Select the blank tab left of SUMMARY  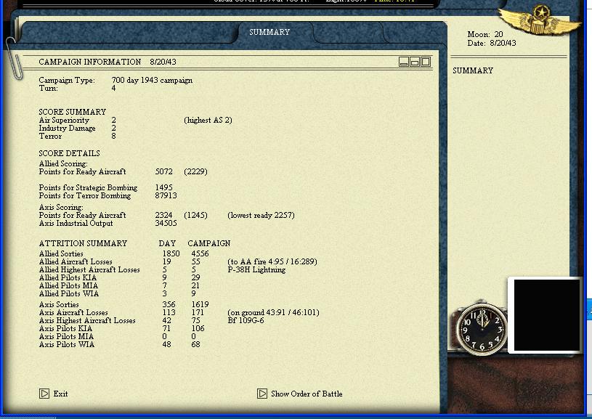[x=129, y=33]
